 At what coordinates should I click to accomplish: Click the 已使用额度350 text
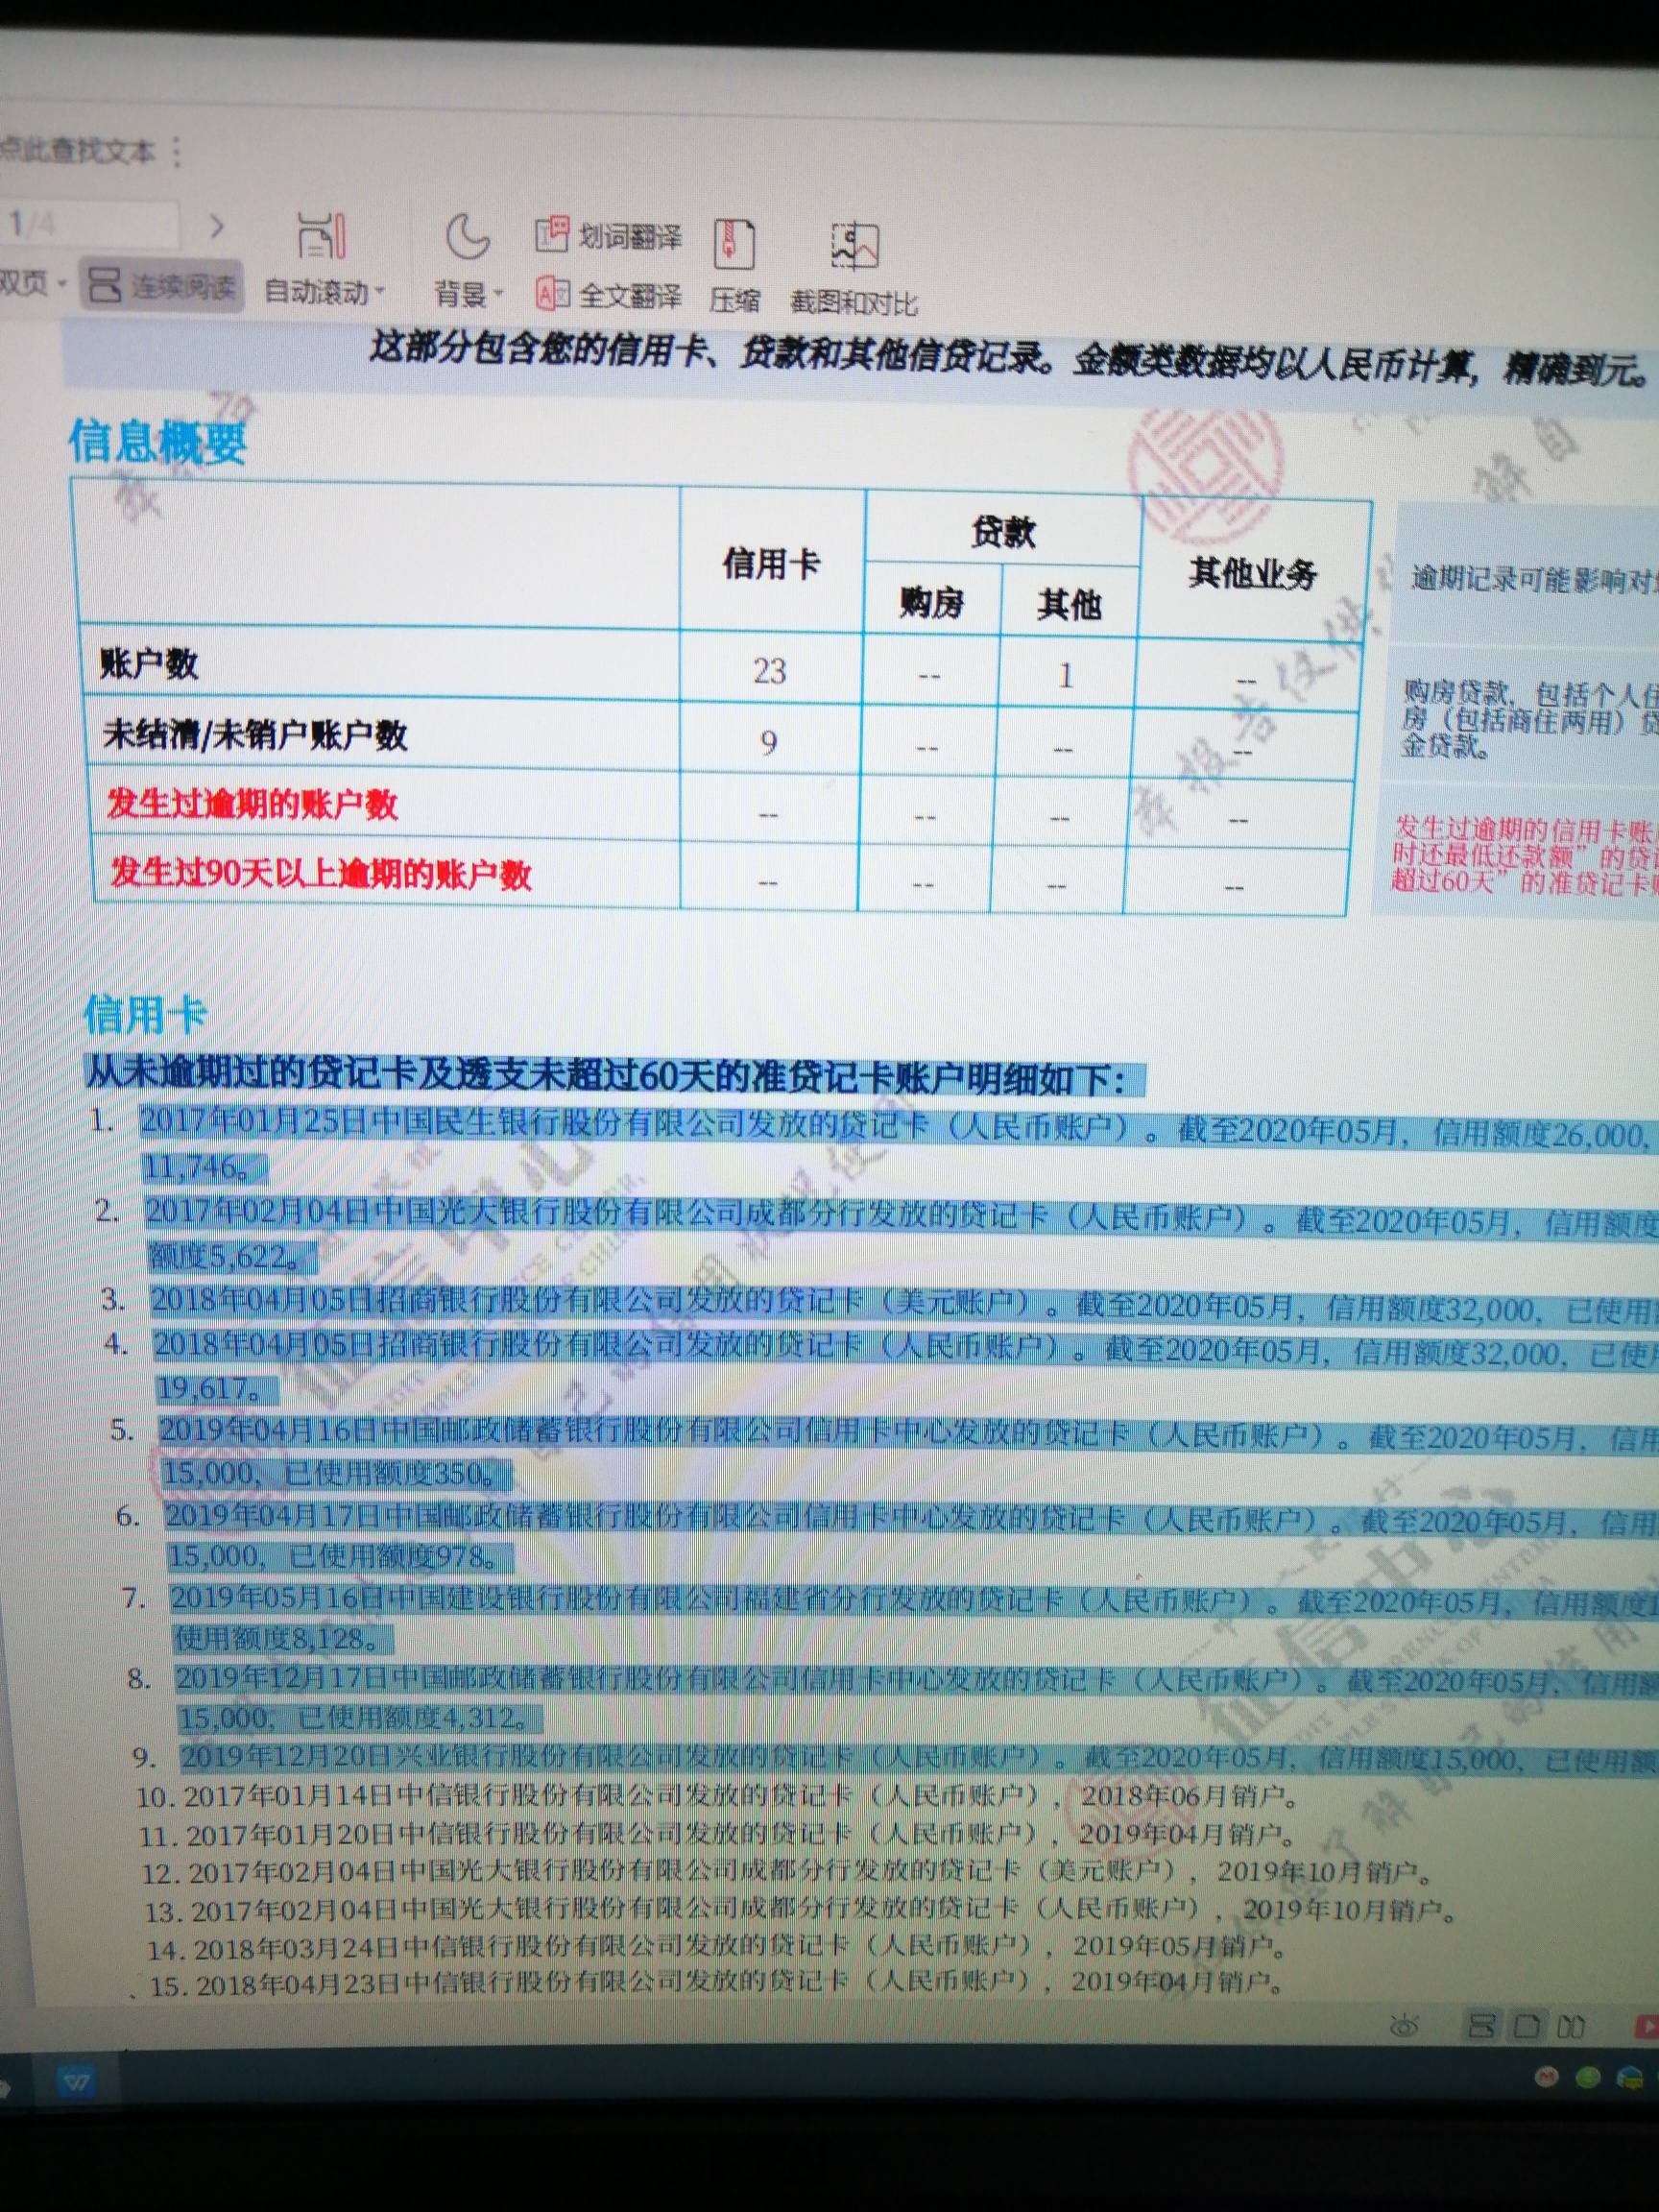[x=390, y=1474]
